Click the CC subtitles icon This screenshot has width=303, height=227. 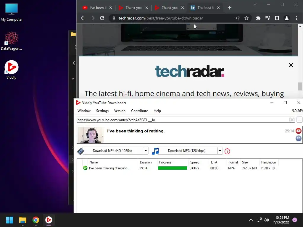click(299, 138)
